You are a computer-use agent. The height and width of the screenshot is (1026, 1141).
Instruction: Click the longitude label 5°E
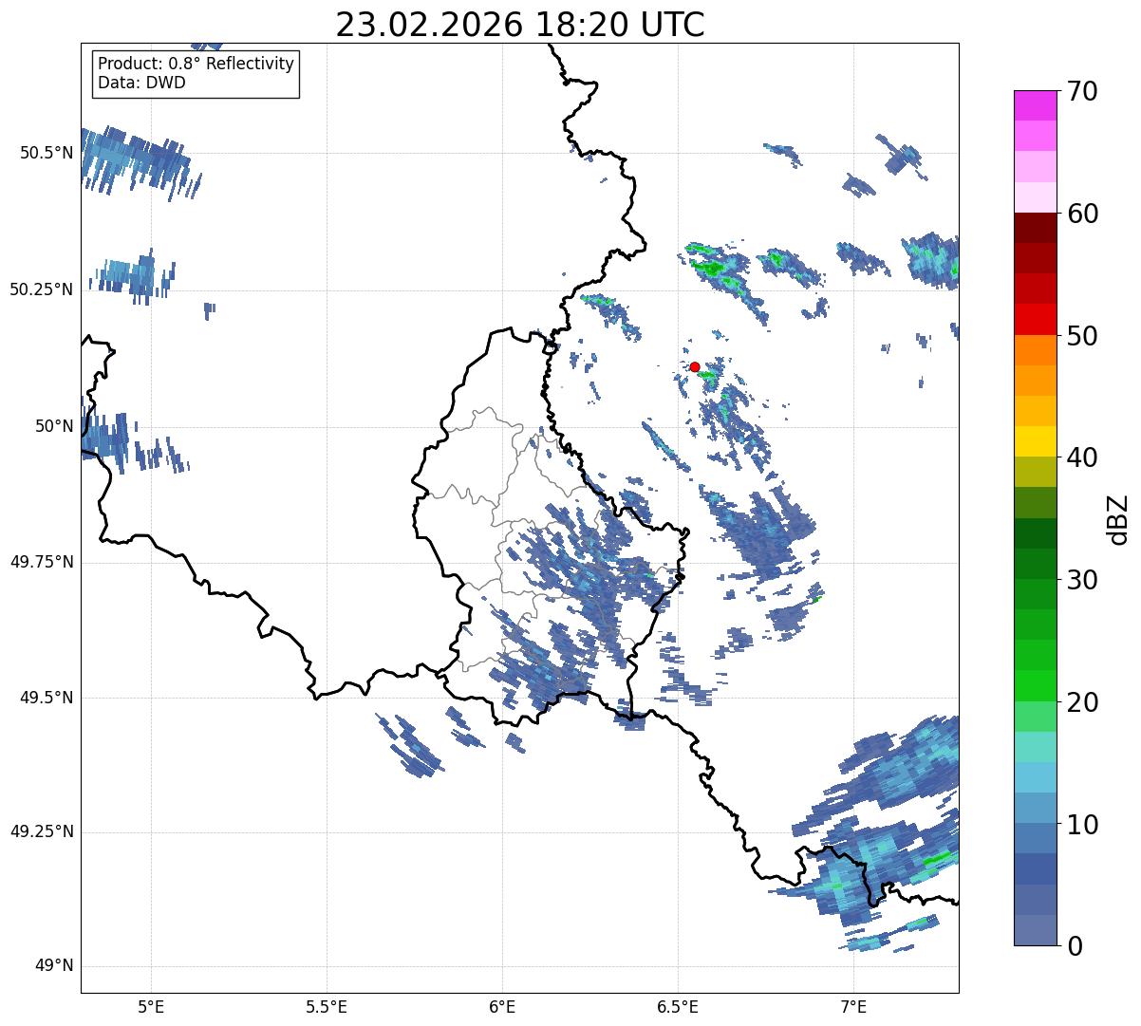click(151, 1007)
